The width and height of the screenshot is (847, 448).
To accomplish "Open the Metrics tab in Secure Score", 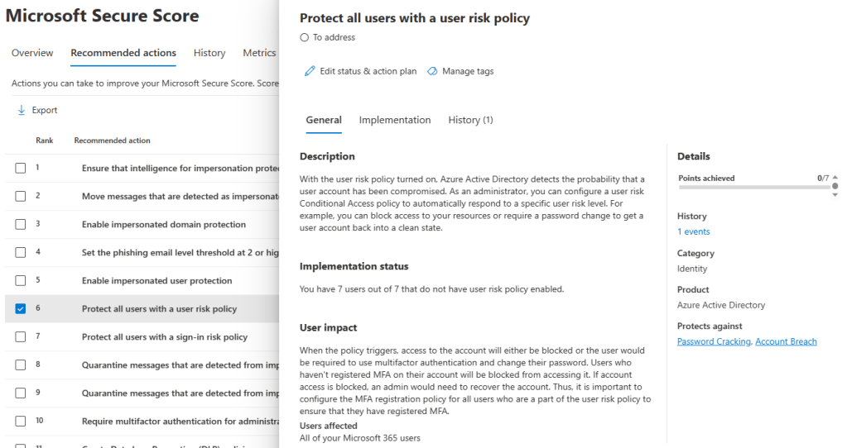I will [x=259, y=53].
